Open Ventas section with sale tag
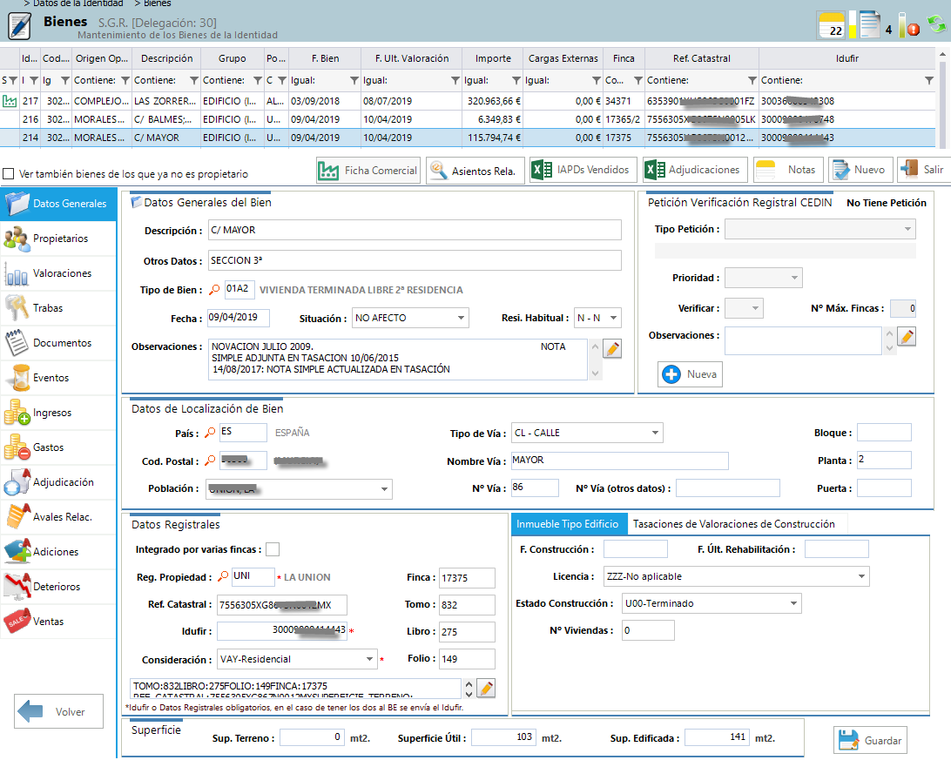Screen dimensions: 951x760 [x=58, y=622]
